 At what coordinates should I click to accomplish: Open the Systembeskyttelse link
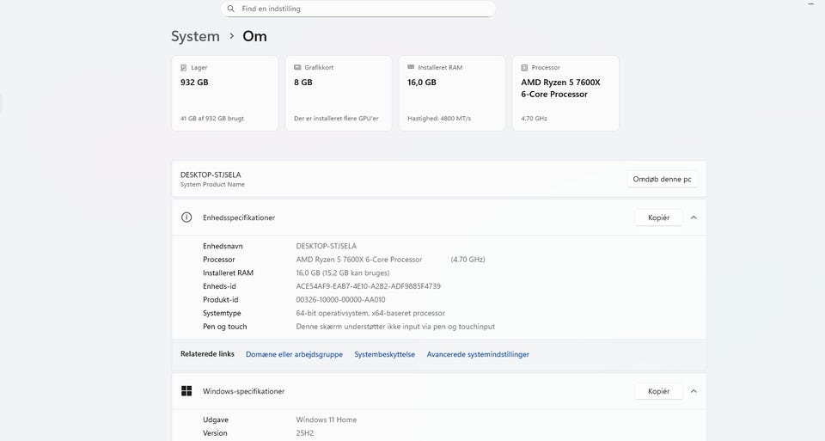click(x=384, y=354)
